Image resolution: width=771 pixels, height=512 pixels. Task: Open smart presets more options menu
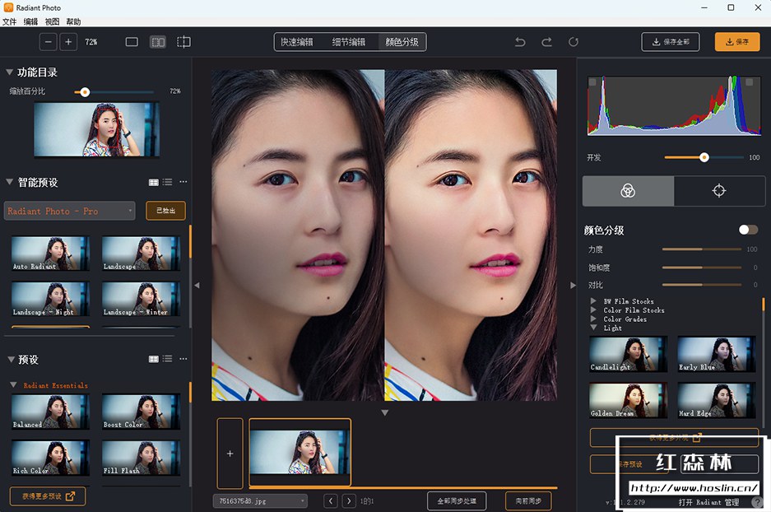[183, 182]
